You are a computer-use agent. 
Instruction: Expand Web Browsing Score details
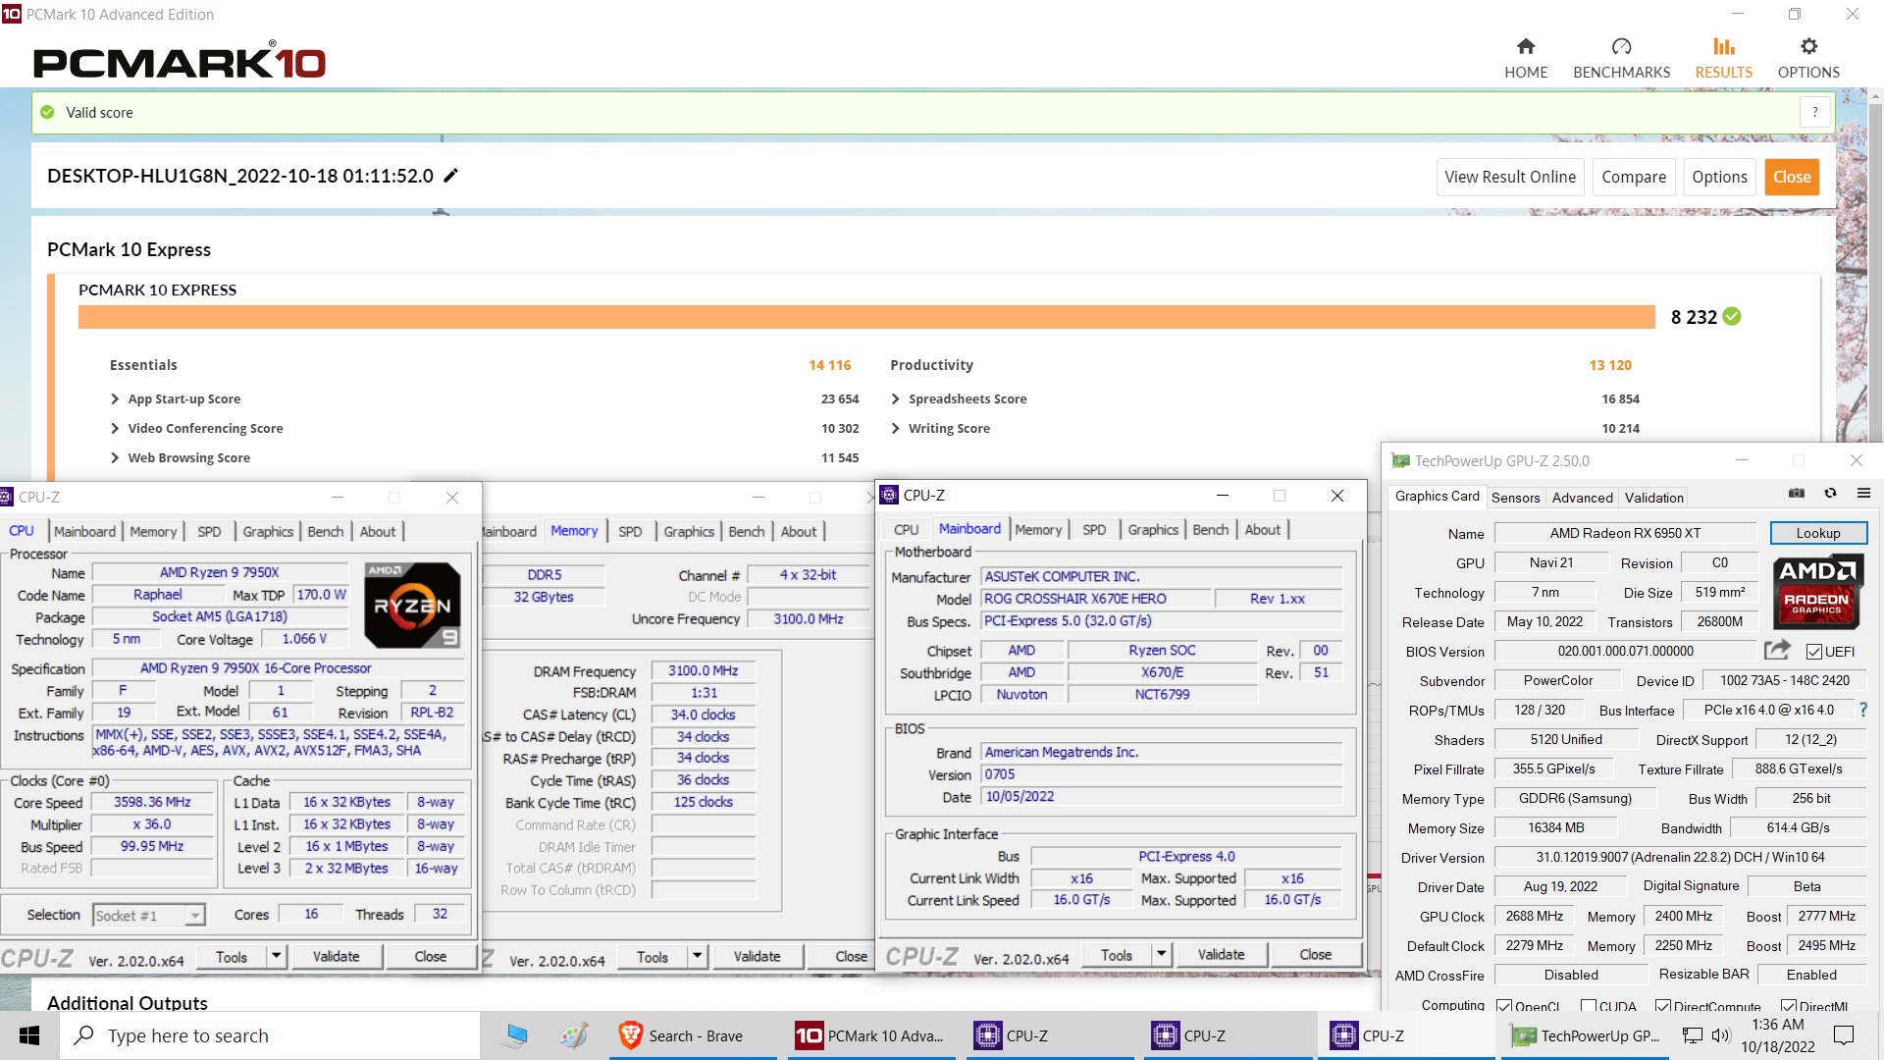pos(115,457)
